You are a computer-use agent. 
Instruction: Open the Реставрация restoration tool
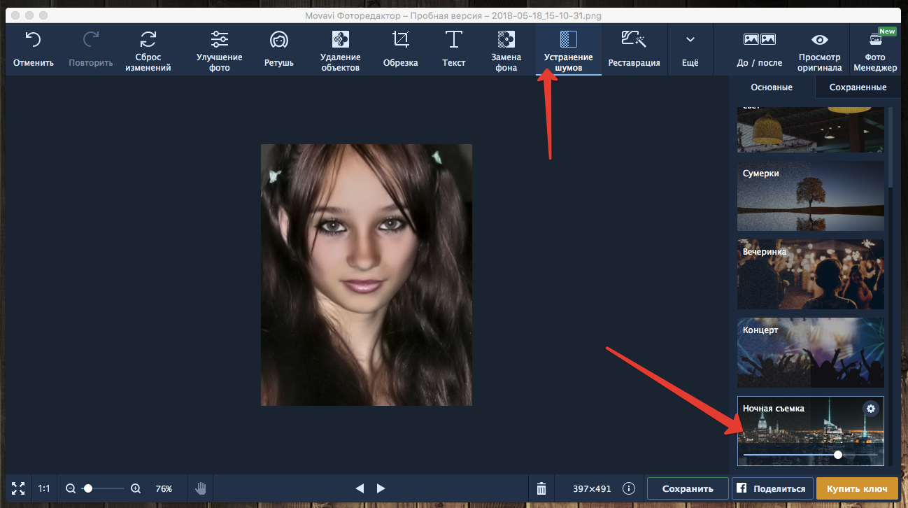coord(634,40)
